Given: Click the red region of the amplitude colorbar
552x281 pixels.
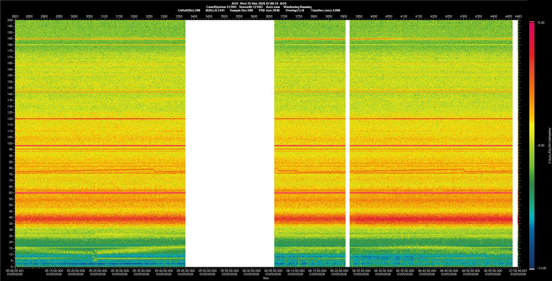Looking at the screenshot, I should point(532,52).
